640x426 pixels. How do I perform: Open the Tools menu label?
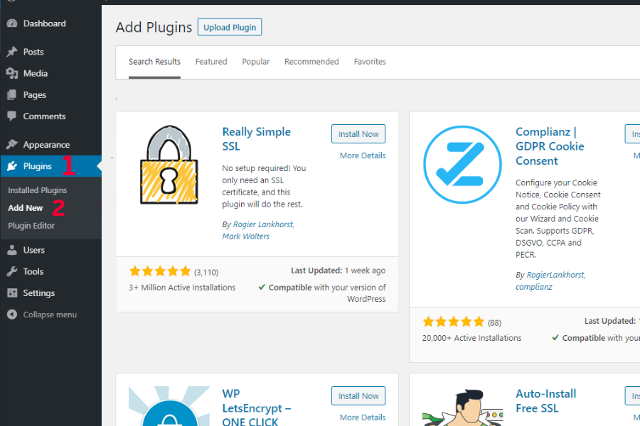tap(33, 271)
